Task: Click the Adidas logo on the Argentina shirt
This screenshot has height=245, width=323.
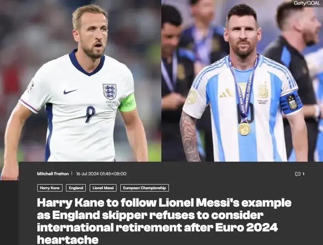Action: tap(226, 93)
